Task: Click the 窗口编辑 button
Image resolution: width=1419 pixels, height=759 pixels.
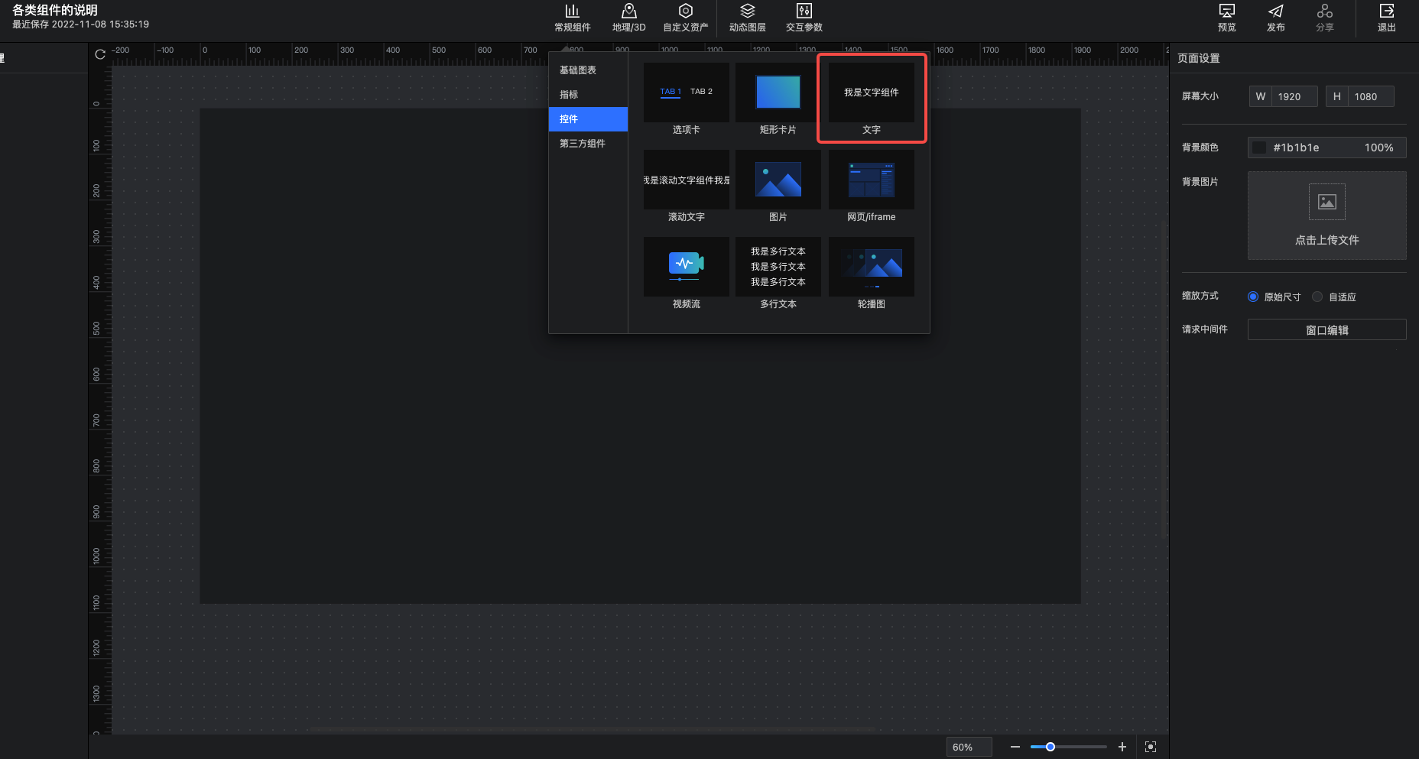Action: tap(1326, 329)
